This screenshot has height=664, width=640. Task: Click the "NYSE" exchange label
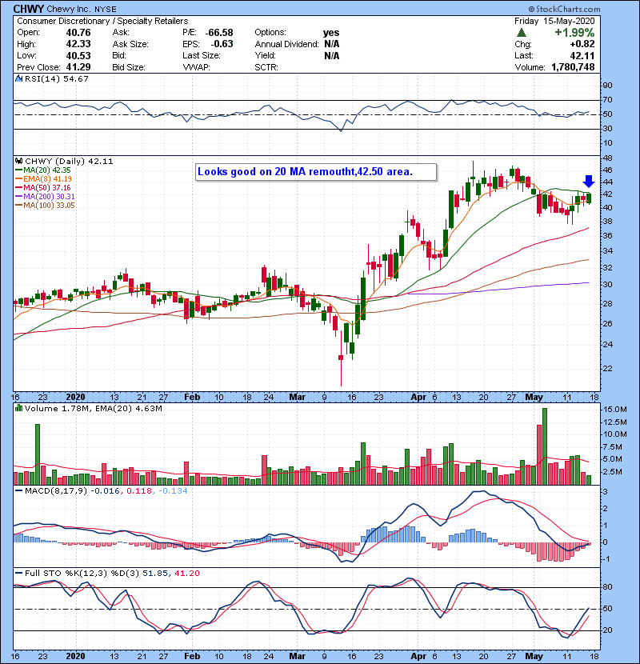point(106,10)
